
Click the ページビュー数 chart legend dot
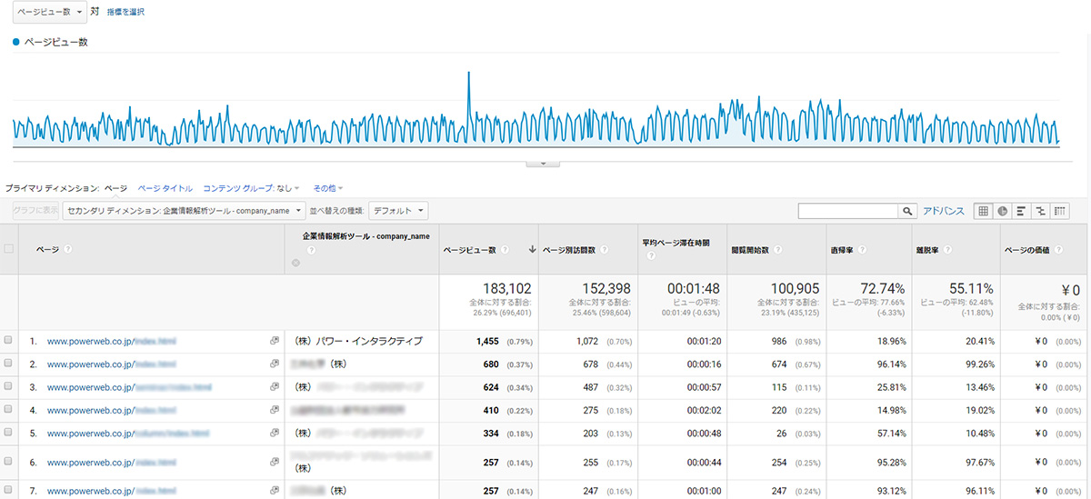coord(16,43)
